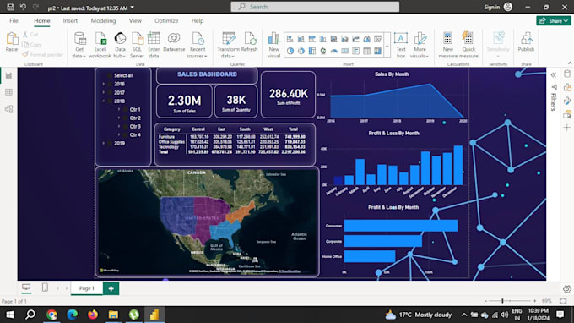Switch to mobile layout icon at bottom
The height and width of the screenshot is (323, 574).
[x=45, y=287]
